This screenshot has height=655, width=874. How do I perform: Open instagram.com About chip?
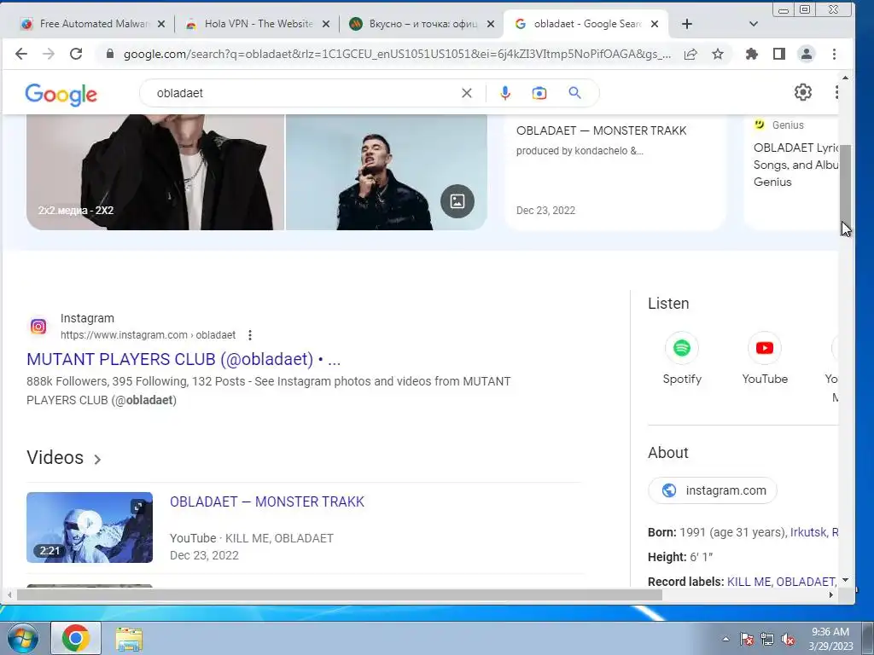pos(713,490)
